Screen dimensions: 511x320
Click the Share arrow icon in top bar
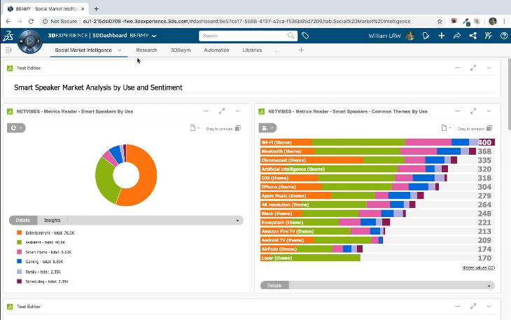tap(457, 36)
